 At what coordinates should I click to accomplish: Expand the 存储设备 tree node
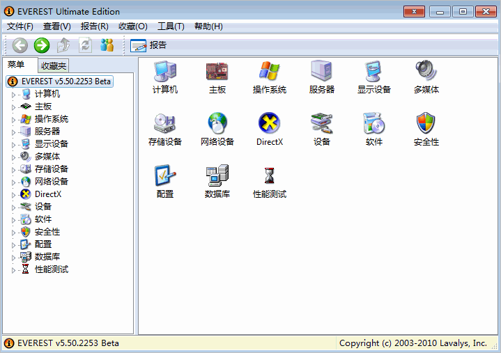click(13, 170)
